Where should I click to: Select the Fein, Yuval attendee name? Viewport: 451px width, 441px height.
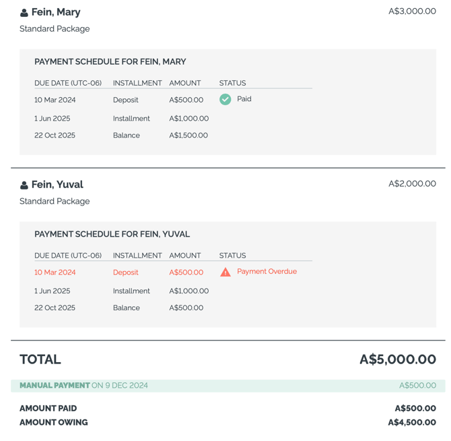(57, 185)
